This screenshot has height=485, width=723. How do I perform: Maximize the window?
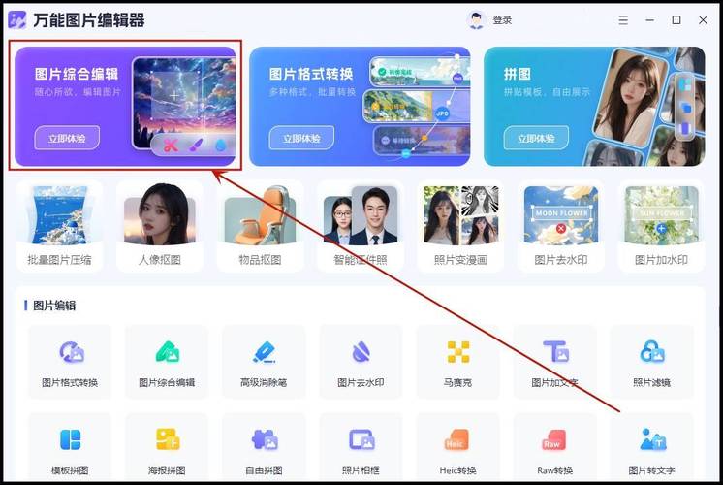pos(676,19)
